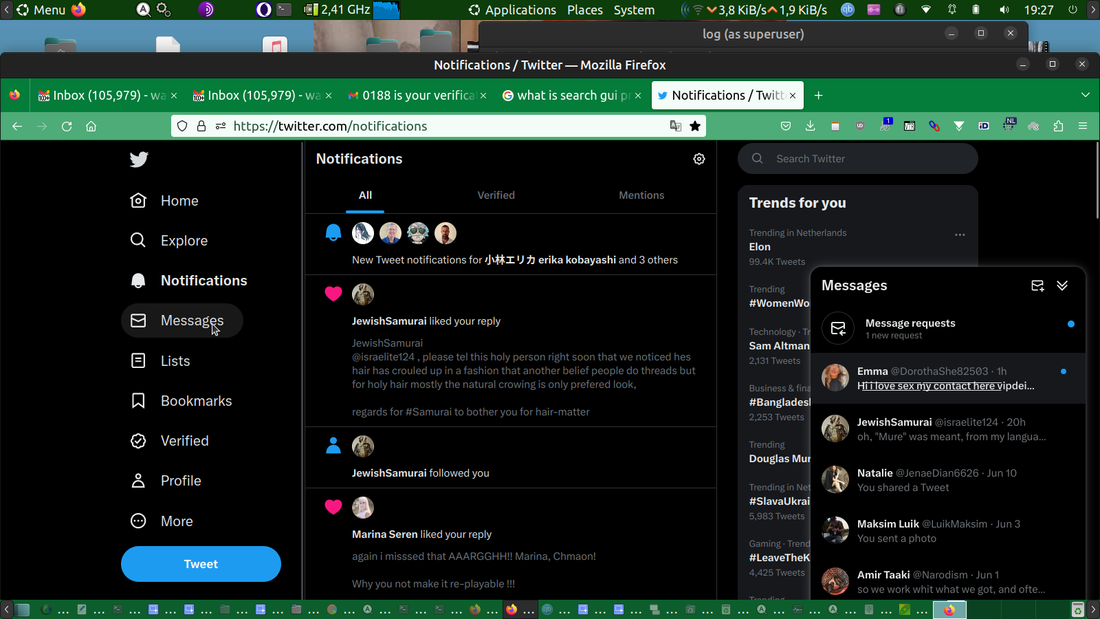The height and width of the screenshot is (619, 1100).
Task: Open the System menu in the top panel
Action: 634,10
